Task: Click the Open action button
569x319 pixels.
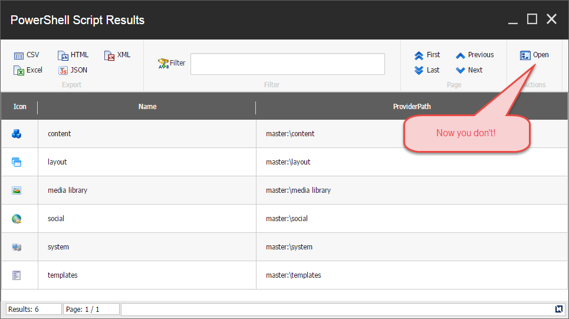Action: coord(534,55)
